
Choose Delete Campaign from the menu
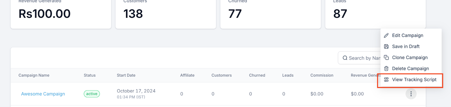pos(411,68)
